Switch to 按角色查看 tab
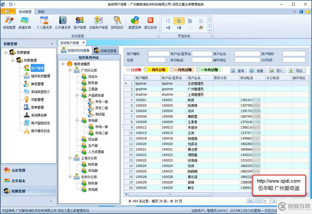Screen dimensions: 312x214 (x=106, y=51)
